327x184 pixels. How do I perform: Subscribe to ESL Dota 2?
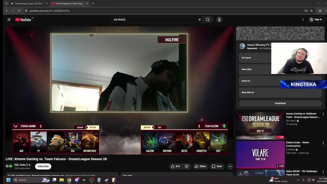[43, 166]
